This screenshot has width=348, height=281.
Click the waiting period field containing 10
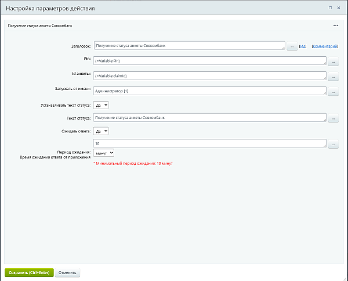click(210, 143)
